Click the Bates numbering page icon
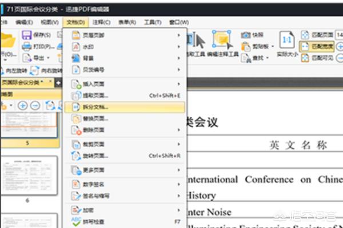The image size is (343, 228). (x=76, y=70)
